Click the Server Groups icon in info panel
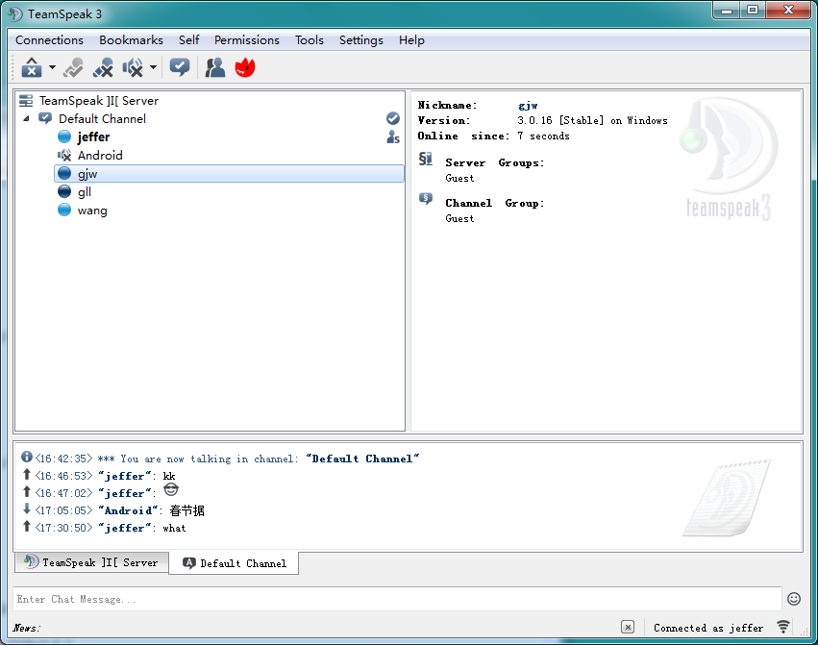 (x=426, y=159)
